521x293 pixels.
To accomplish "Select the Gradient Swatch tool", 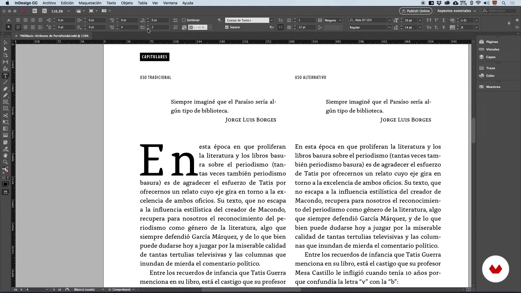I will 5,129.
